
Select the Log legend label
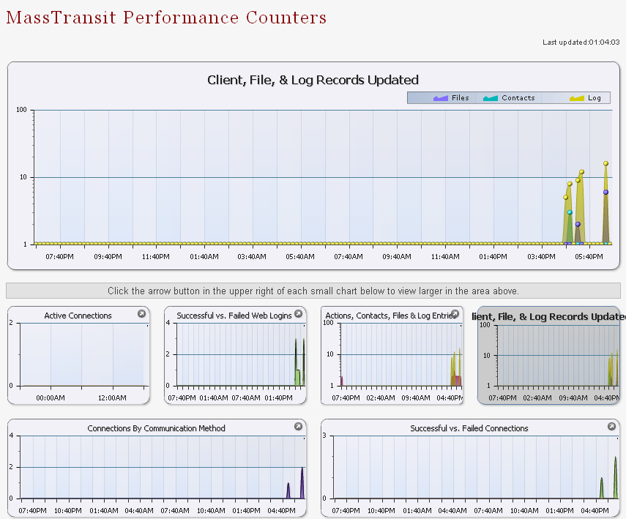tap(595, 98)
